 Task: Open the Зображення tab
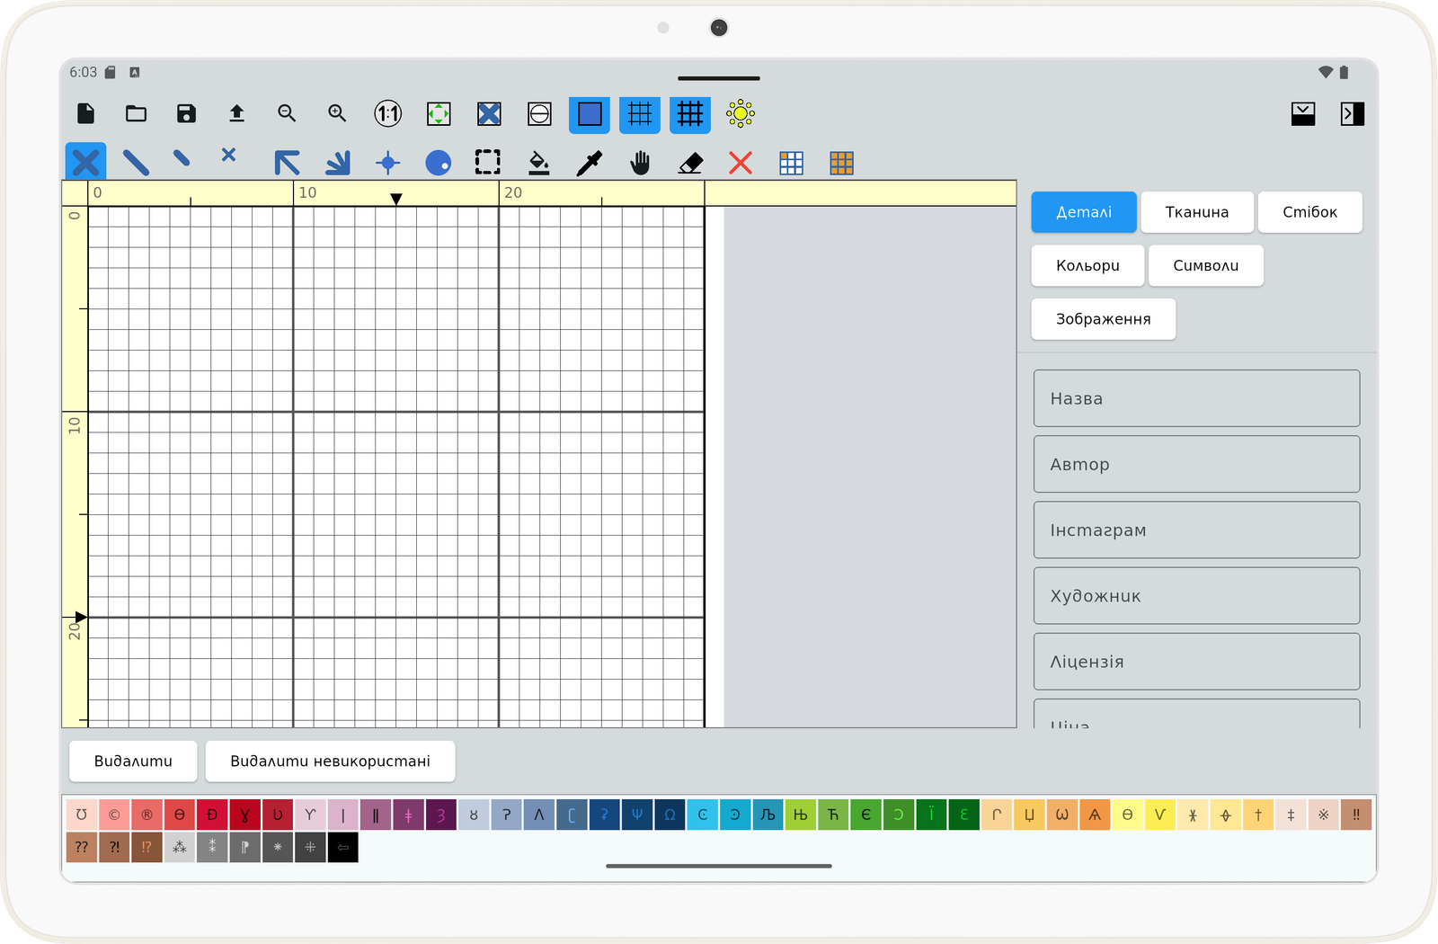point(1104,319)
